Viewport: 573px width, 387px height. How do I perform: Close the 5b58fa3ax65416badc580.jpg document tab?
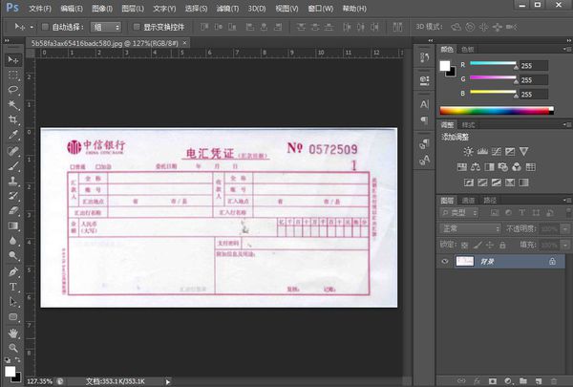pyautogui.click(x=185, y=43)
